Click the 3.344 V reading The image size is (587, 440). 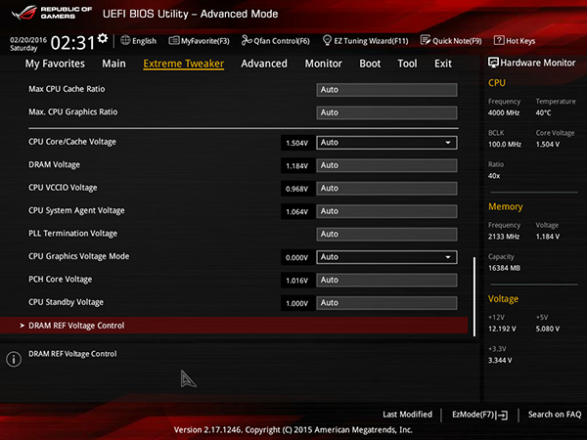click(500, 360)
